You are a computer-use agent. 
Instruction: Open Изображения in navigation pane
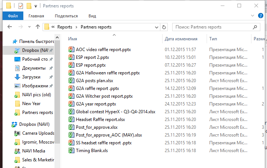point(35,86)
